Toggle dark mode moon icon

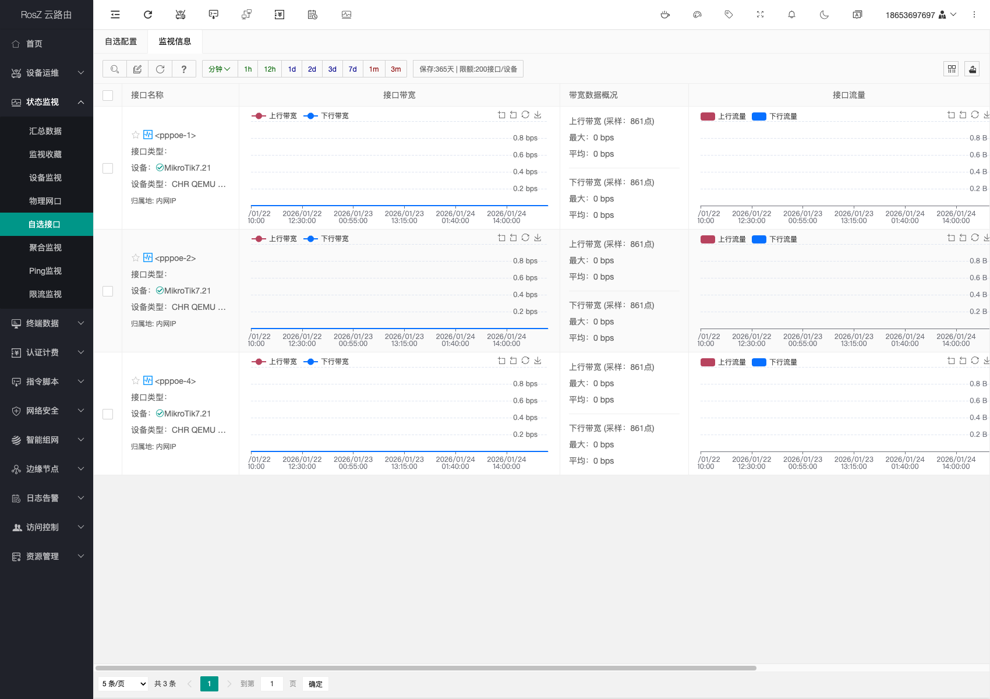pyautogui.click(x=824, y=15)
